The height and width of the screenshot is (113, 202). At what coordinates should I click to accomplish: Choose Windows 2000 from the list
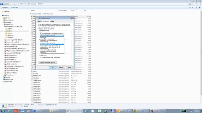pyautogui.click(x=52, y=42)
